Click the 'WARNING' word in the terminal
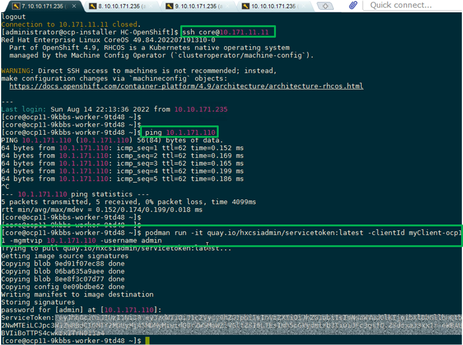 pyautogui.click(x=16, y=71)
